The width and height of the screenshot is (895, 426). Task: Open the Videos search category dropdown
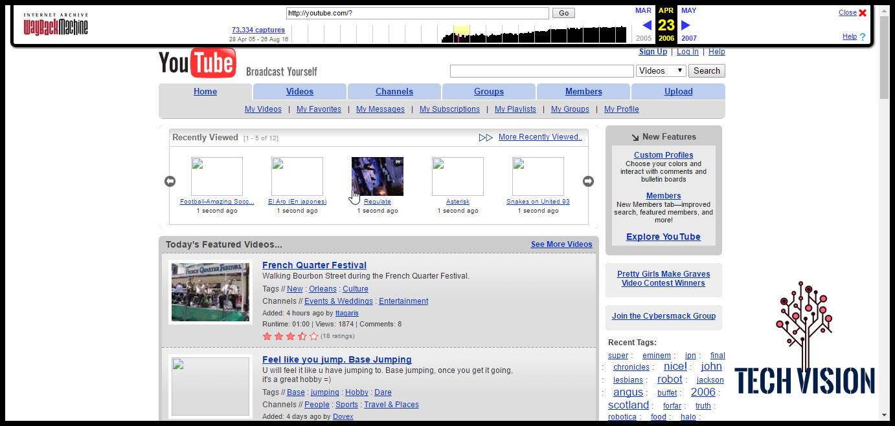(x=661, y=71)
